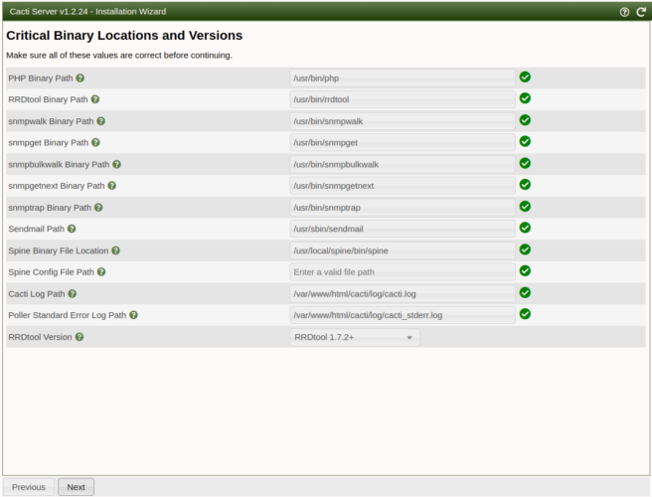Return to the Previous wizard step

click(x=29, y=487)
